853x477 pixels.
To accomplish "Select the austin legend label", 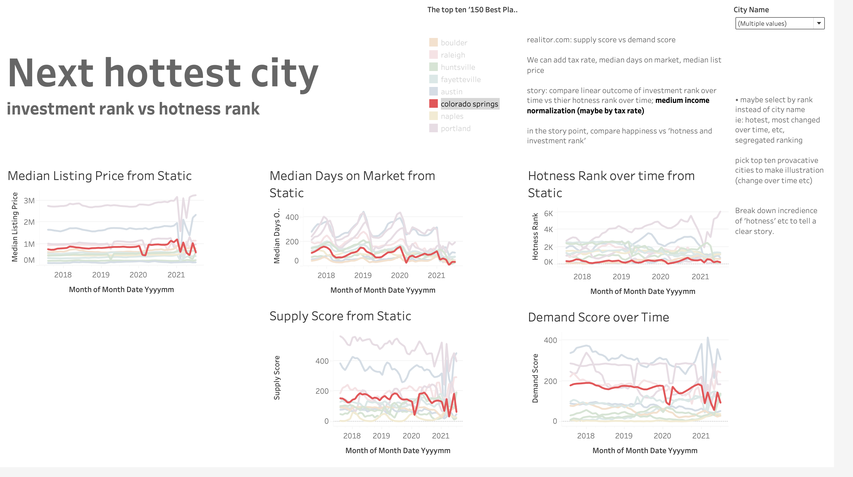I will 451,92.
